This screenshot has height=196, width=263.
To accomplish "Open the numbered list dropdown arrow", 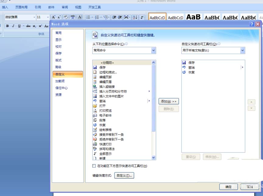I will pyautogui.click(x=101, y=17).
